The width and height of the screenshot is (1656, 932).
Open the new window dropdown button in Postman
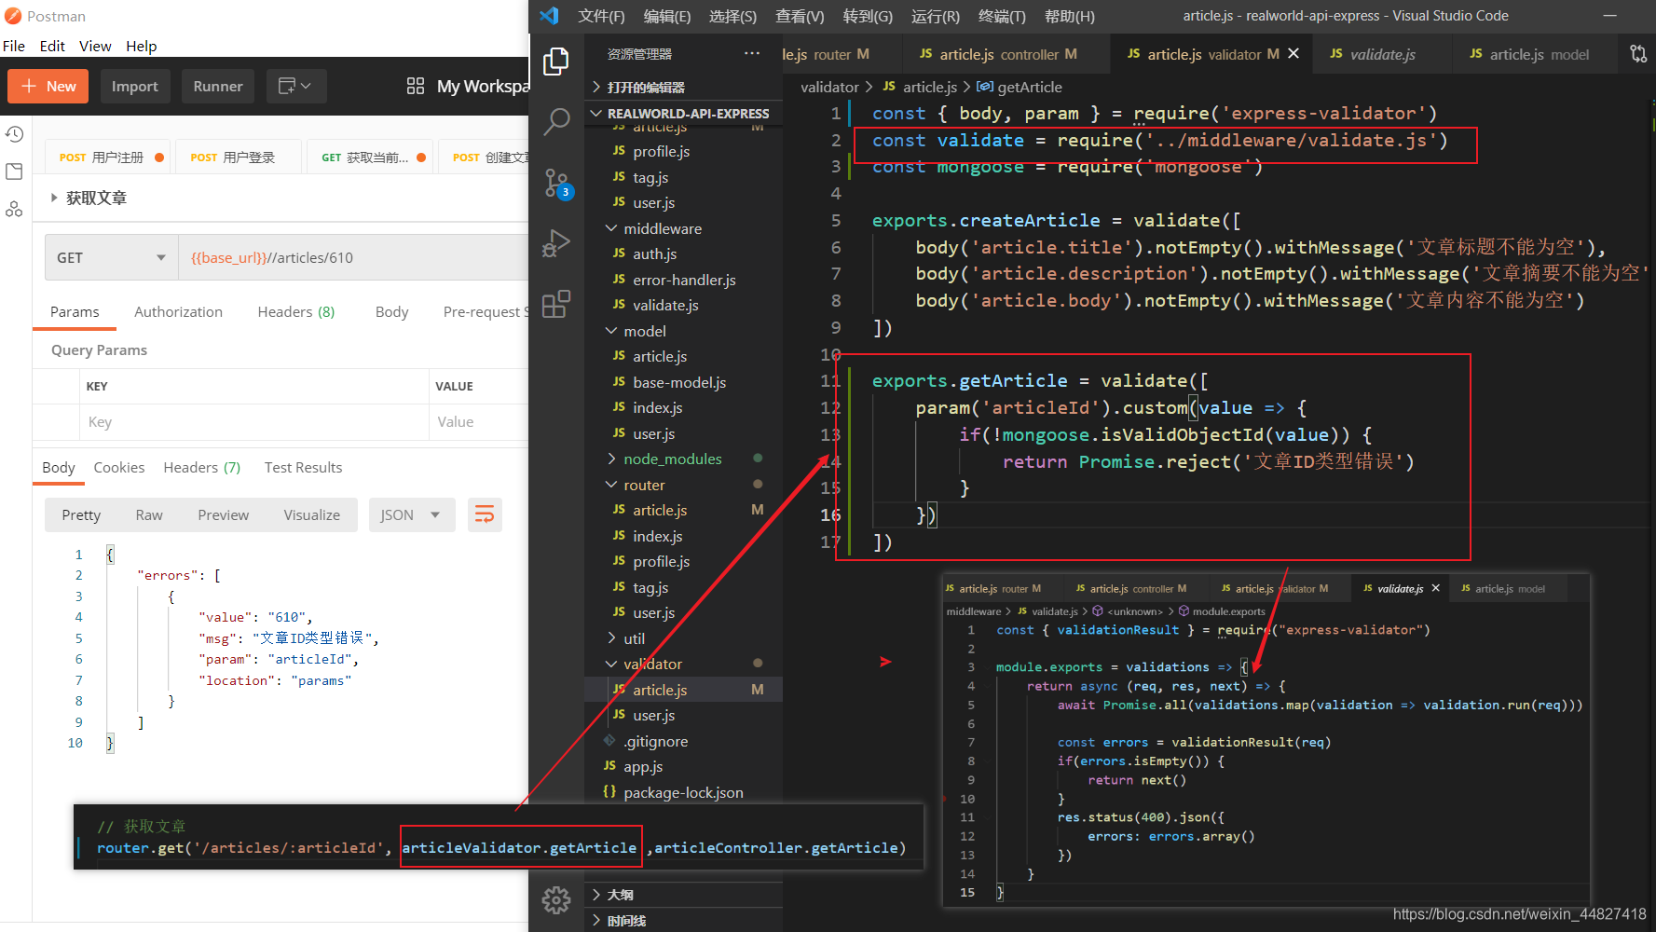[295, 86]
